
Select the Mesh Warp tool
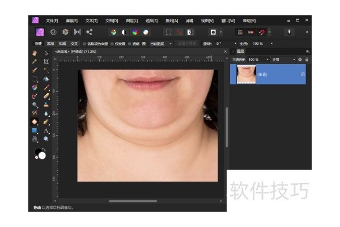coord(35,139)
